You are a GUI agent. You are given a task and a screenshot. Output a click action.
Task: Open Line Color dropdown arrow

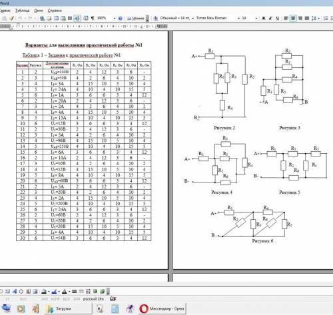tap(59, 291)
